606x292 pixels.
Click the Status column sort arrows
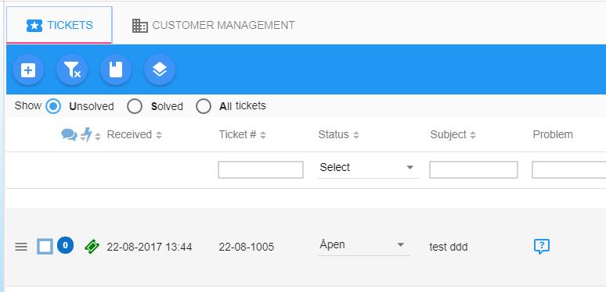pos(356,135)
